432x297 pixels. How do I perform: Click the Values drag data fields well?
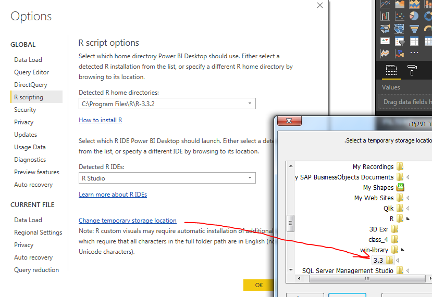tap(405, 102)
